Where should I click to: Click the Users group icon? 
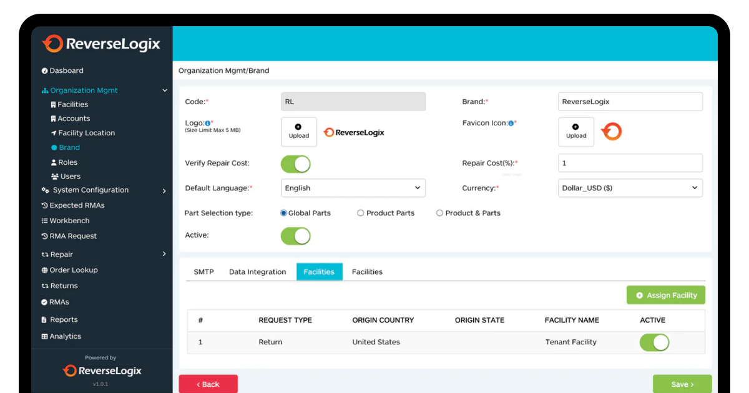tap(54, 177)
